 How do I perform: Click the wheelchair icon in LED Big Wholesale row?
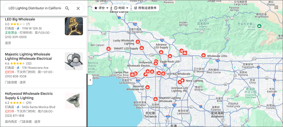pyautogui.click(x=18, y=28)
